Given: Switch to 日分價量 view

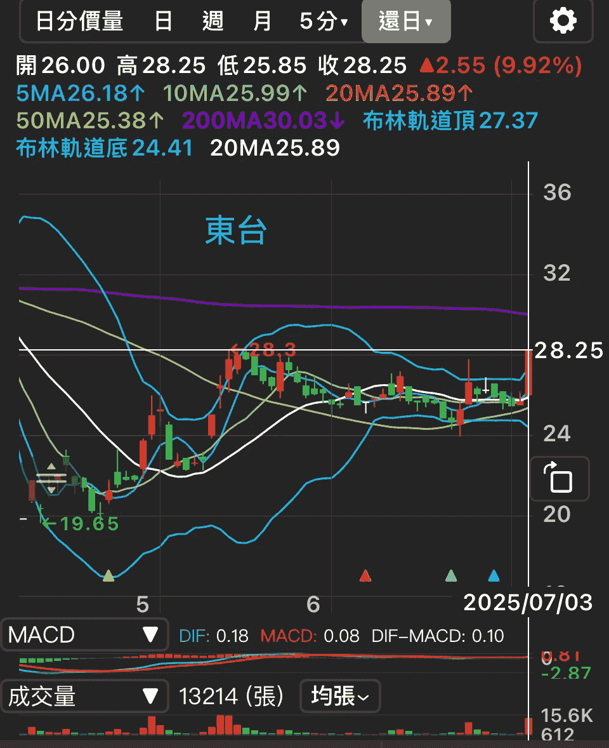Looking at the screenshot, I should (x=79, y=22).
